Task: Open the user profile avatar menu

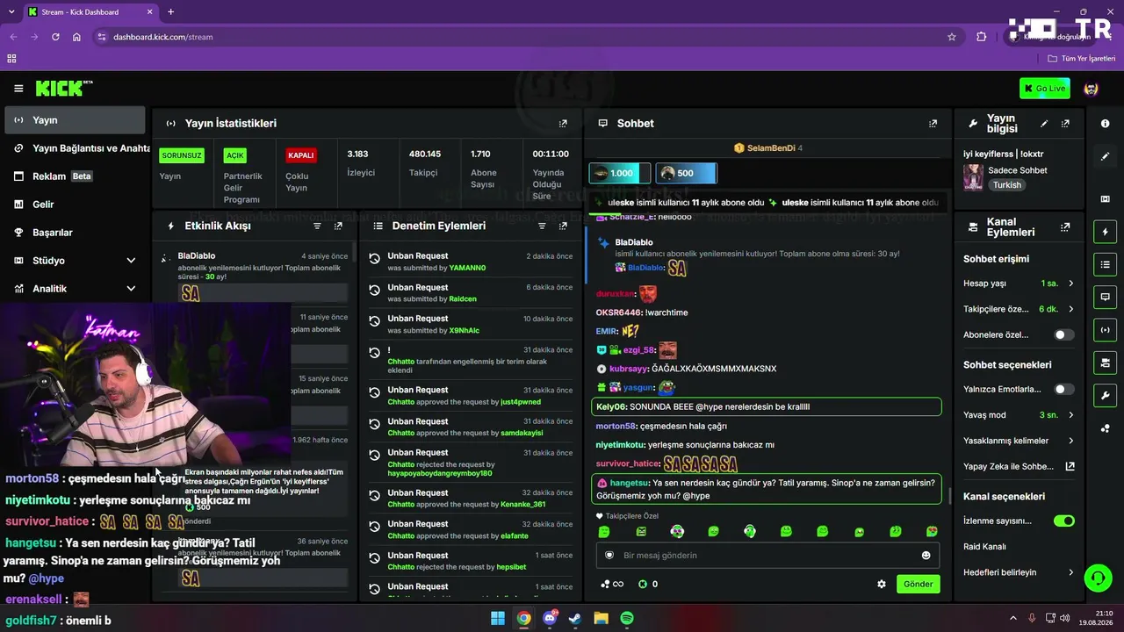Action: pyautogui.click(x=1092, y=88)
